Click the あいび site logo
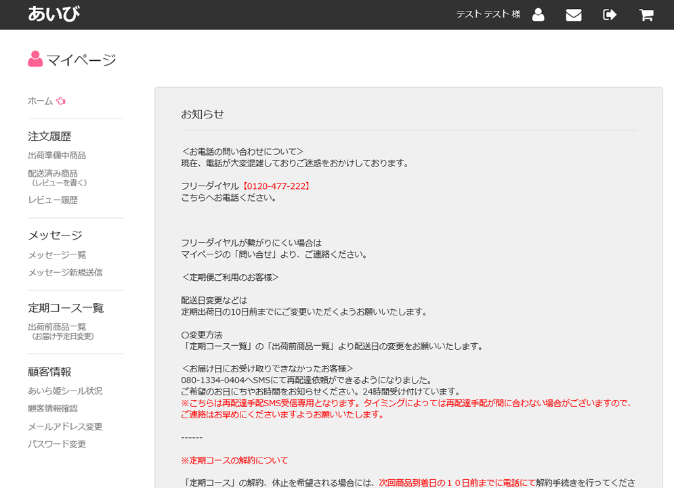The height and width of the screenshot is (488, 674). click(x=54, y=14)
